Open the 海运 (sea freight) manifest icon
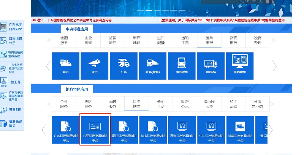Screen dimensions: 304x155 pos(65,66)
